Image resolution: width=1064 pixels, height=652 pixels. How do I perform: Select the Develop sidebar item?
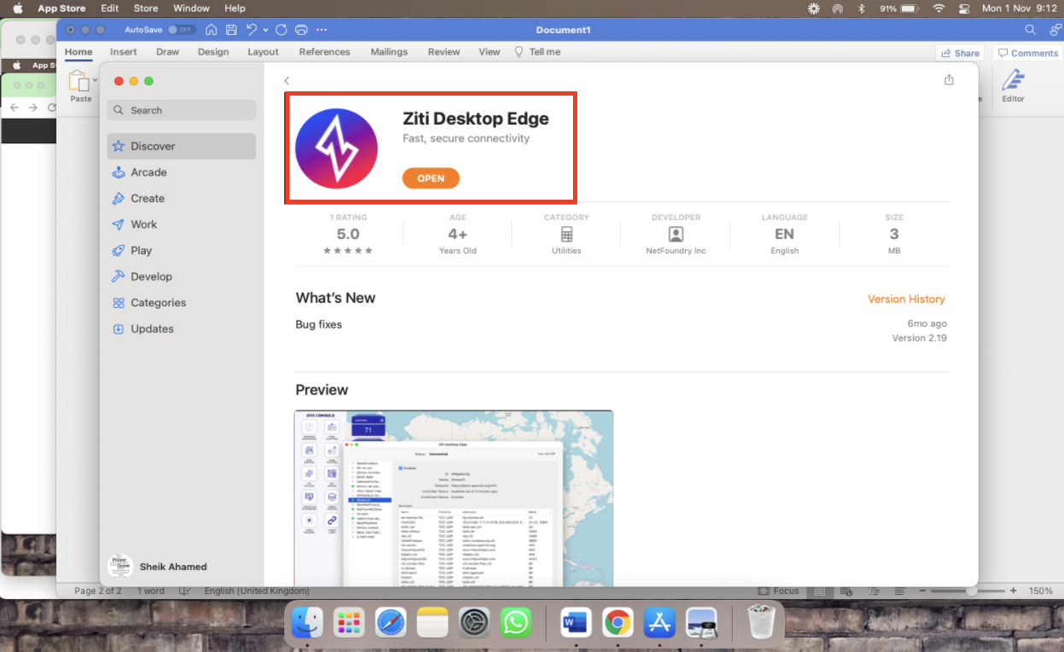[x=181, y=277]
